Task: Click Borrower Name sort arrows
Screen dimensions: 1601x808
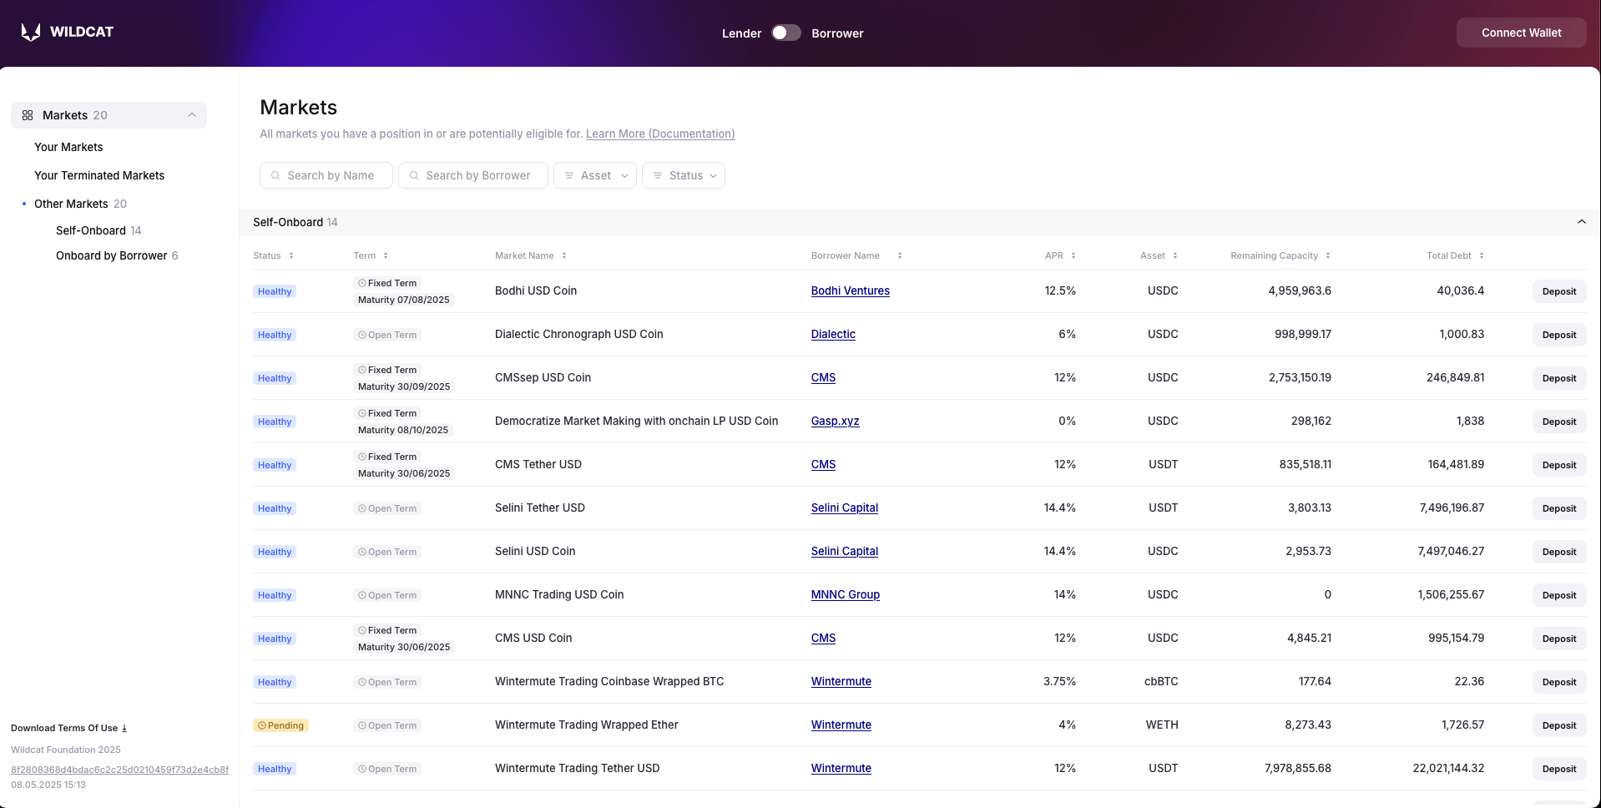Action: pos(900,255)
